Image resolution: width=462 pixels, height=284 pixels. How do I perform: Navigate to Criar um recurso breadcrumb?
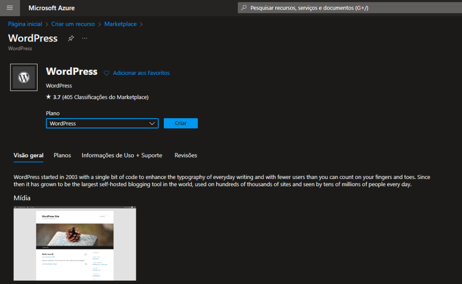click(73, 24)
